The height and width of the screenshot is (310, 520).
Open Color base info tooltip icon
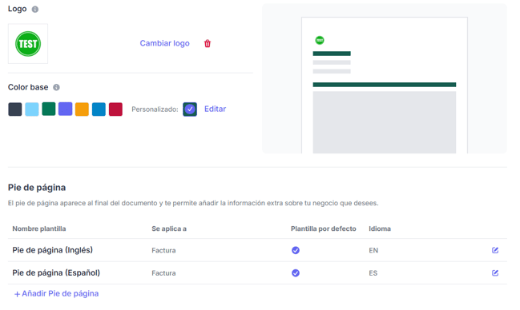(56, 87)
